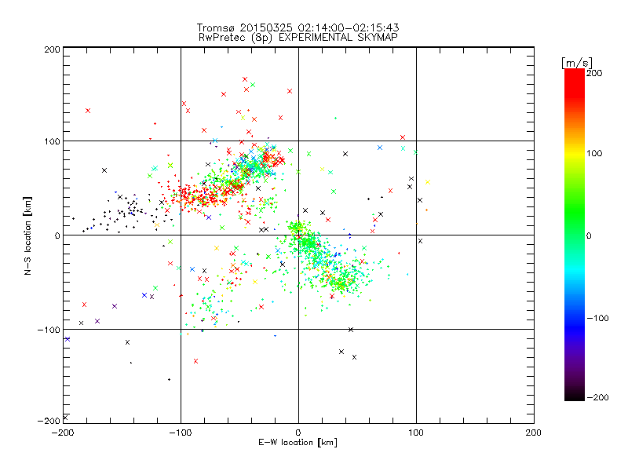Click the colorbar tick label "200"
The width and height of the screenshot is (628, 471).
click(x=594, y=73)
